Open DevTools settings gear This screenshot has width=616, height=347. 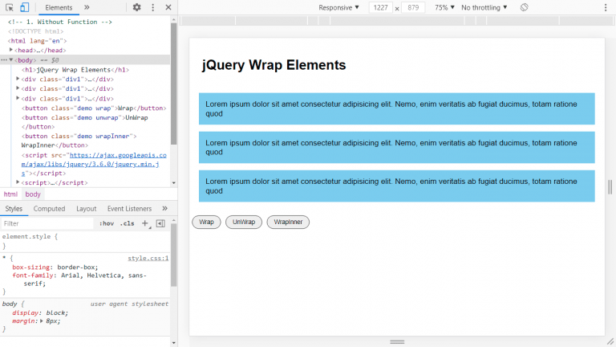[136, 7]
